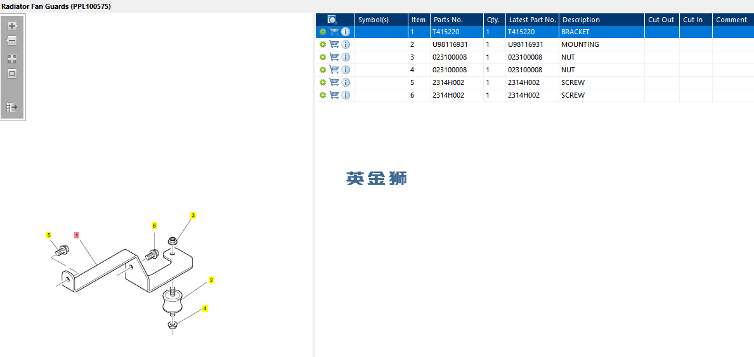This screenshot has width=754, height=357.
Task: Add item 4 NUT to cart
Action: tap(334, 70)
